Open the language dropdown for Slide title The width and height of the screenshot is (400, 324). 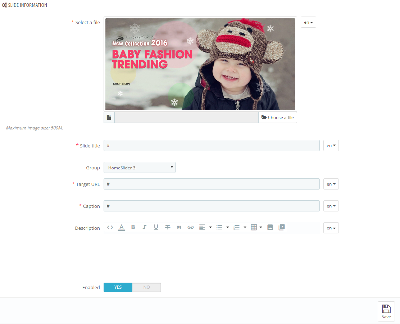pos(331,145)
